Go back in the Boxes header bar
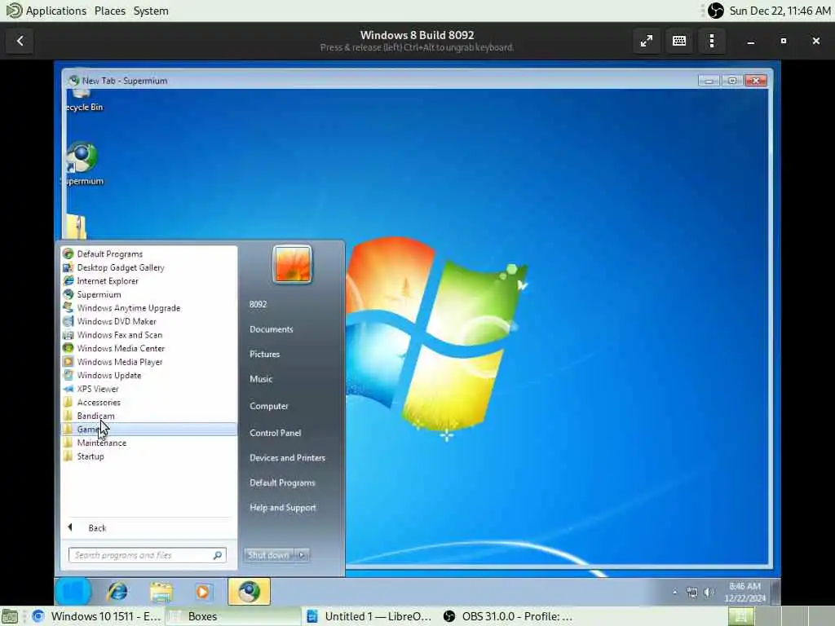 [x=20, y=41]
